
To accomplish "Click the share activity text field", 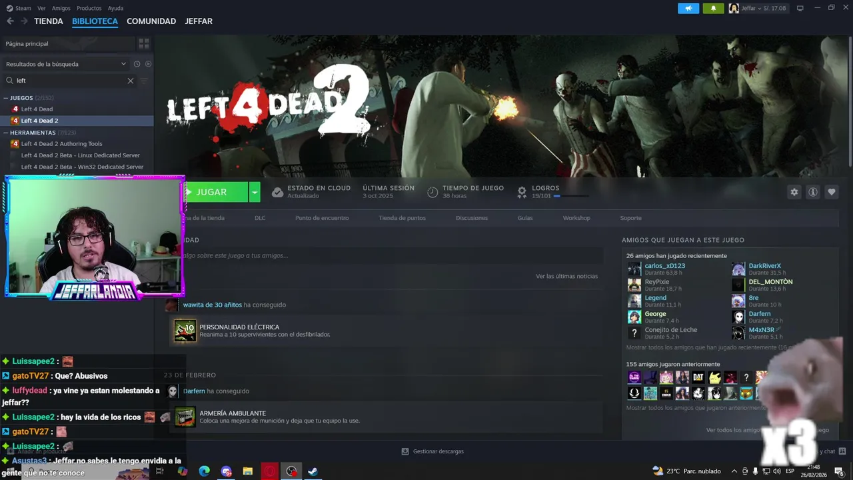I will coord(393,255).
